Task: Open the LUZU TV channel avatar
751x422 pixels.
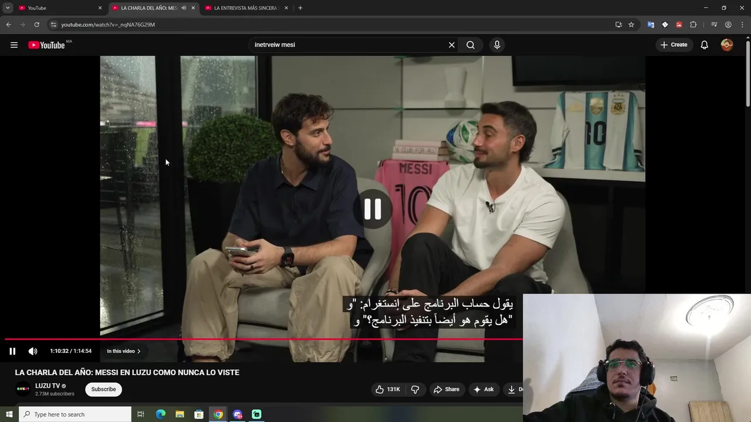Action: pyautogui.click(x=23, y=389)
